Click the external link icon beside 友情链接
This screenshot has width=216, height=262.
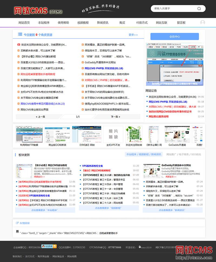(x=17, y=223)
